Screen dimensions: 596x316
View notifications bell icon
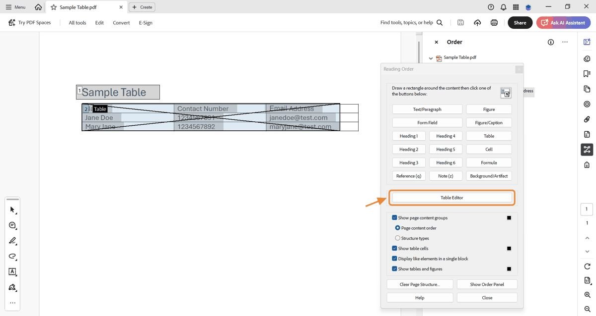[504, 7]
